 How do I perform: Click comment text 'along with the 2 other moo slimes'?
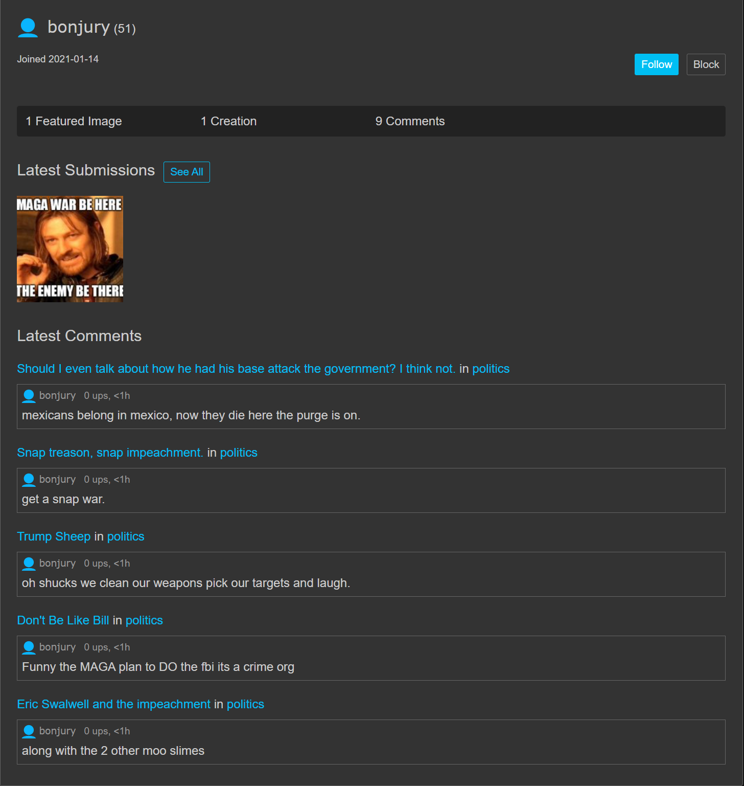(x=113, y=751)
